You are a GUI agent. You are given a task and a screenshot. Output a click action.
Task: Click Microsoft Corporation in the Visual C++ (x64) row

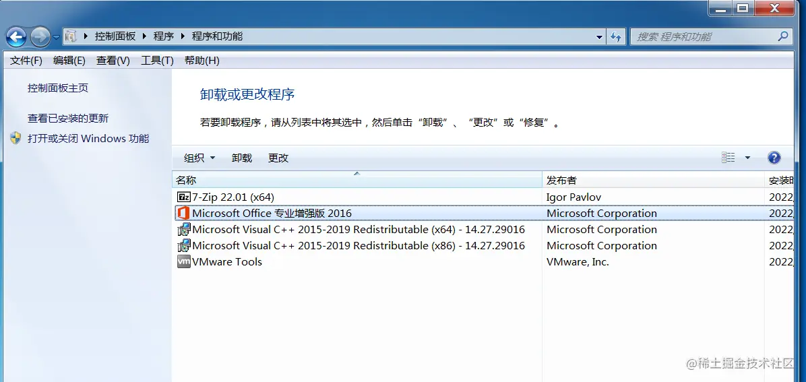(x=601, y=229)
